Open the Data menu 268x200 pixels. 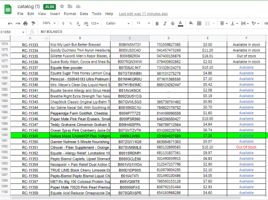[84, 14]
